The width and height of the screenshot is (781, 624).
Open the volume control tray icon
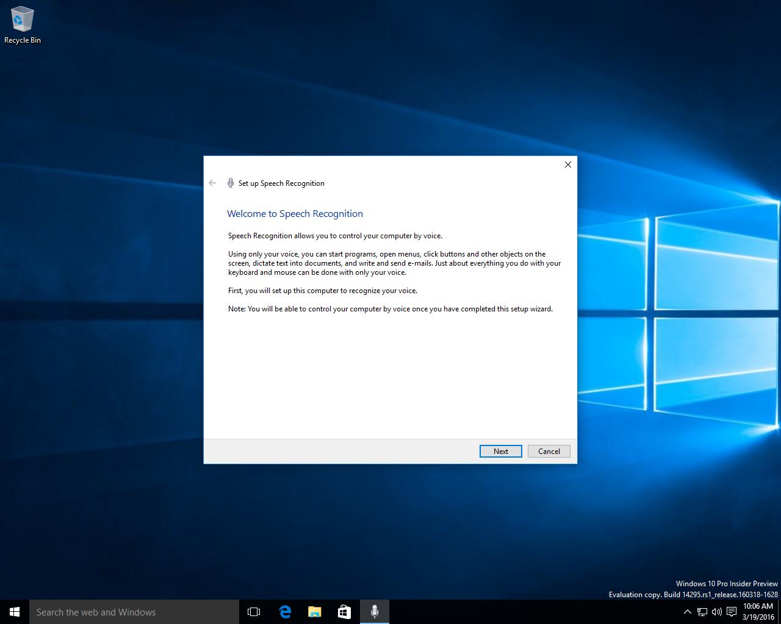coord(717,612)
